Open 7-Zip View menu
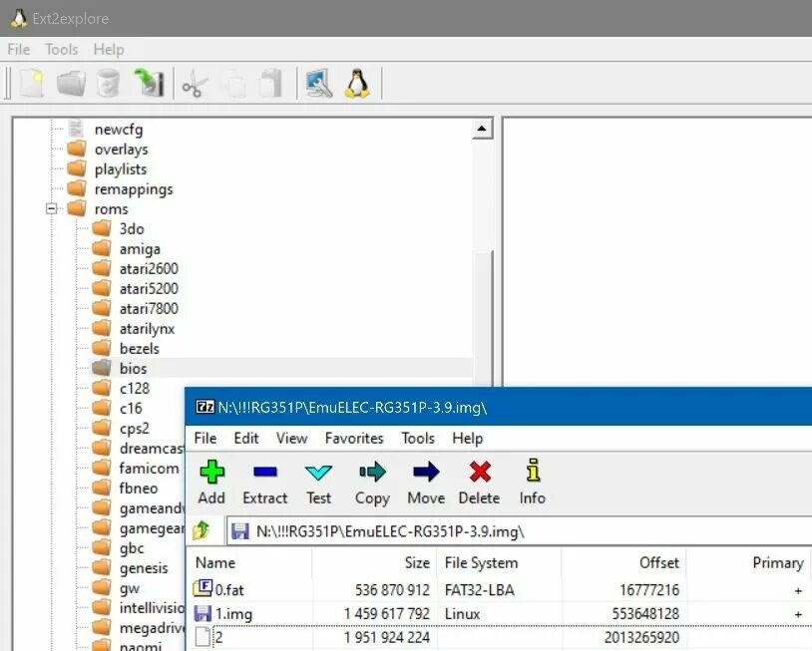Image resolution: width=812 pixels, height=651 pixels. tap(291, 438)
